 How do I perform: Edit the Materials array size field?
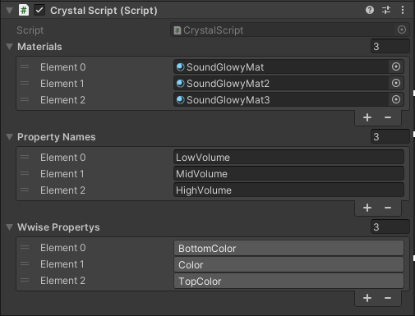390,46
